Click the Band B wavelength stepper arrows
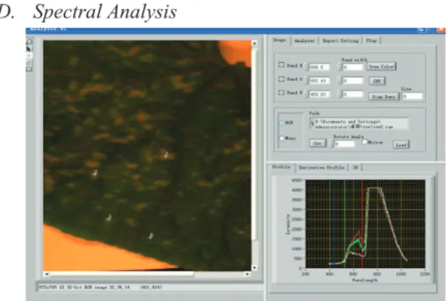Image resolution: width=446 pixels, height=301 pixels. (x=306, y=94)
